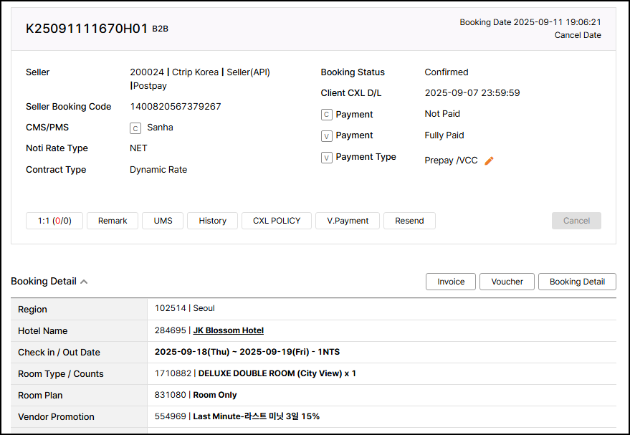Viewport: 630px width, 435px height.
Task: View booking History
Action: pyautogui.click(x=213, y=221)
